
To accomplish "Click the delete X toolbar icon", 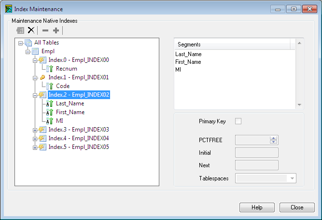I will (31, 30).
